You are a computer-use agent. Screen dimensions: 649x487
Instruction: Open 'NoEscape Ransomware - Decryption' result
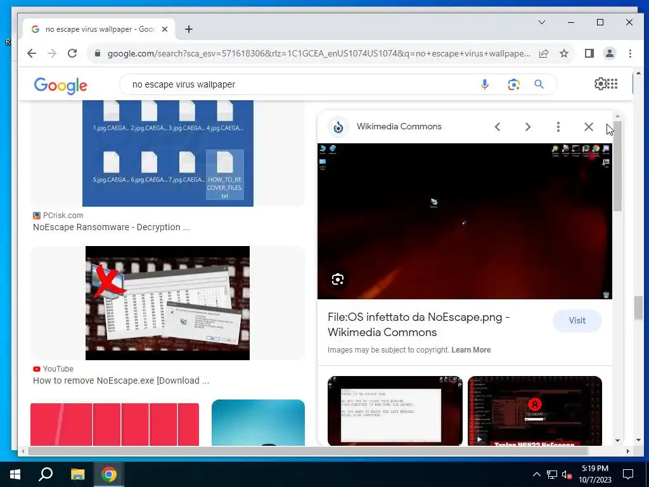pyautogui.click(x=112, y=228)
